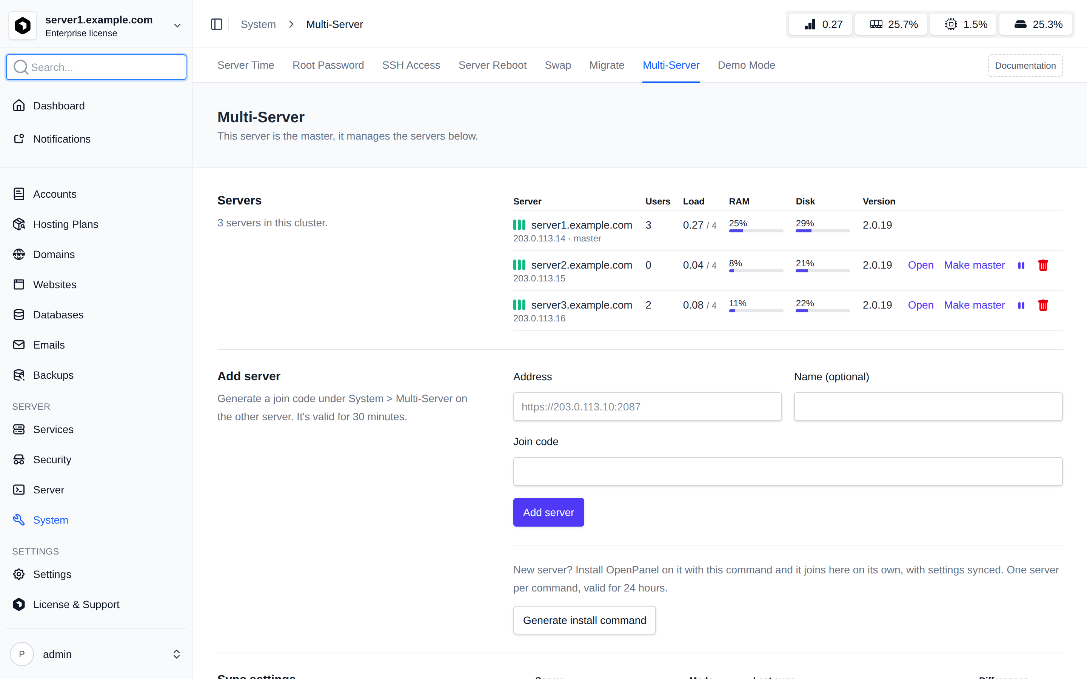The height and width of the screenshot is (679, 1087).
Task: Pause syncing for server3.example.com
Action: click(1021, 306)
